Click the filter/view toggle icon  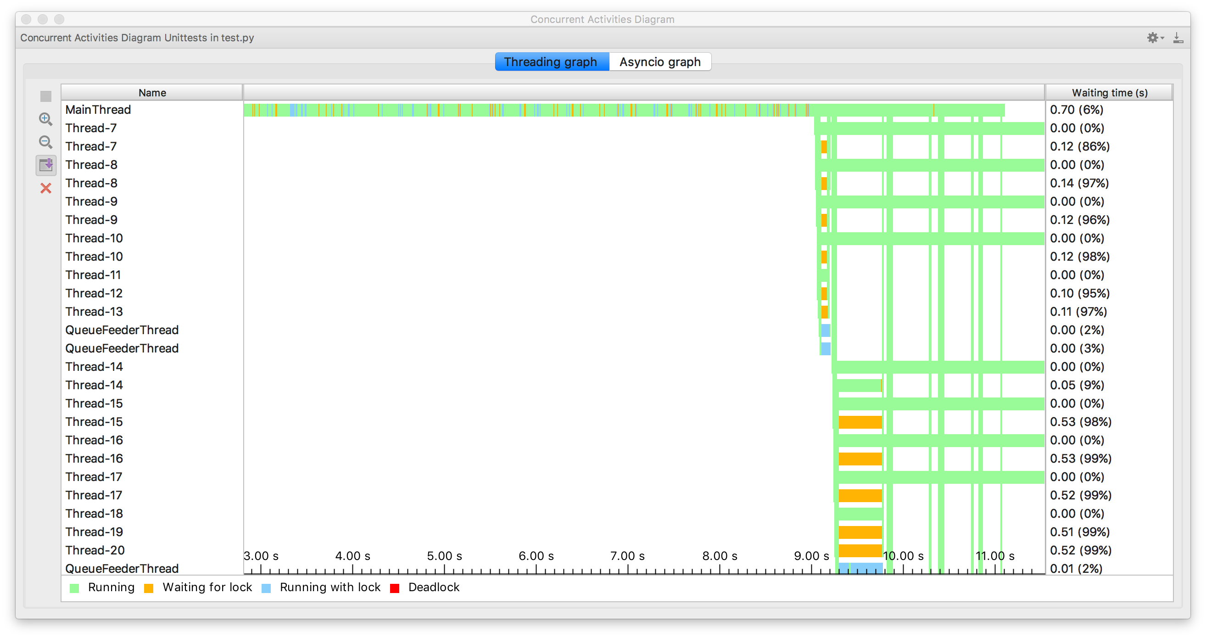tap(45, 165)
